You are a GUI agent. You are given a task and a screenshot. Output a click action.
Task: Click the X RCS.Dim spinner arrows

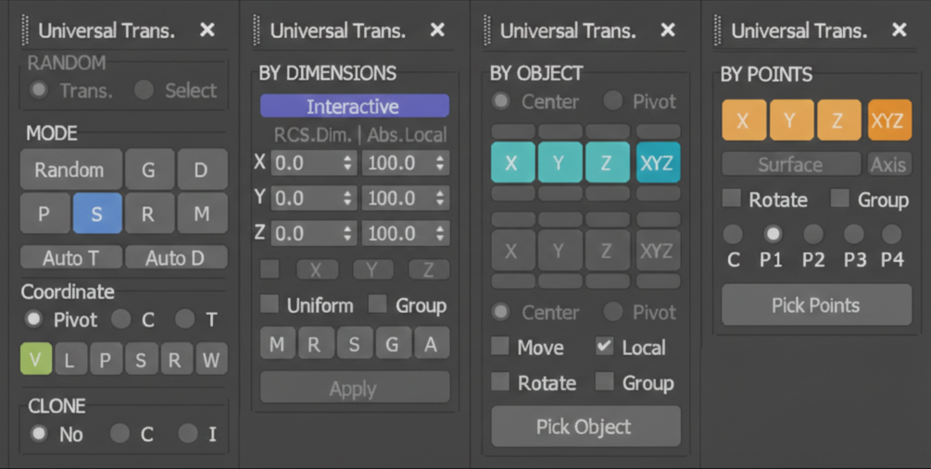coord(348,163)
